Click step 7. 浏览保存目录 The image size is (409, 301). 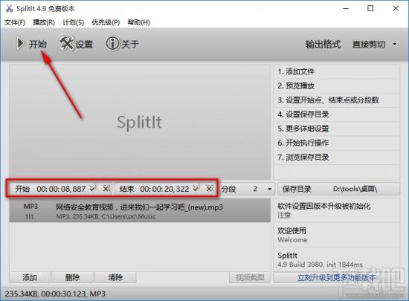(336, 157)
